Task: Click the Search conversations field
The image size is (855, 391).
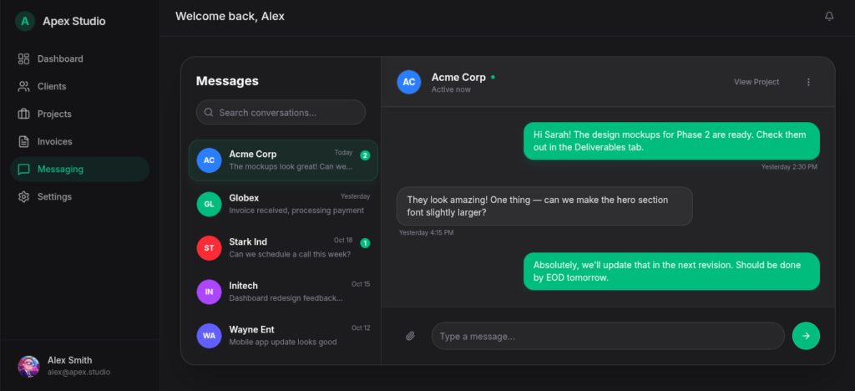Action: (281, 112)
